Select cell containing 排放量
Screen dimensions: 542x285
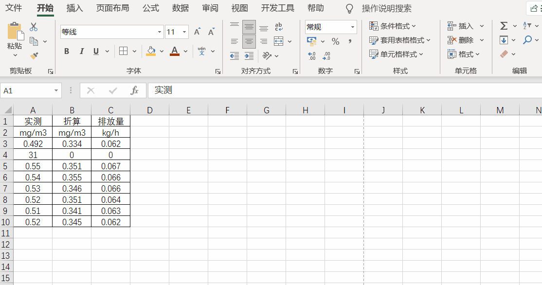pos(110,121)
